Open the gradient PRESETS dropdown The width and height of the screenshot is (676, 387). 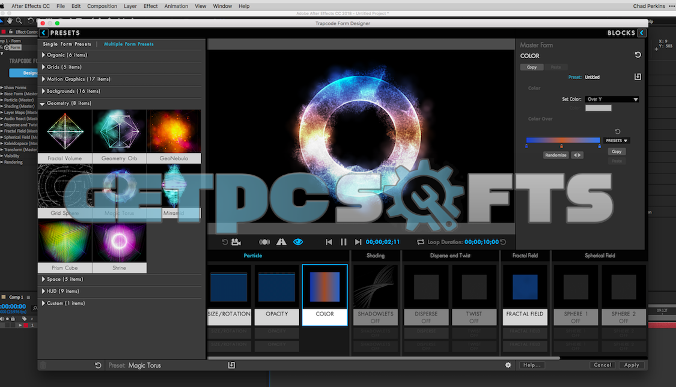617,140
